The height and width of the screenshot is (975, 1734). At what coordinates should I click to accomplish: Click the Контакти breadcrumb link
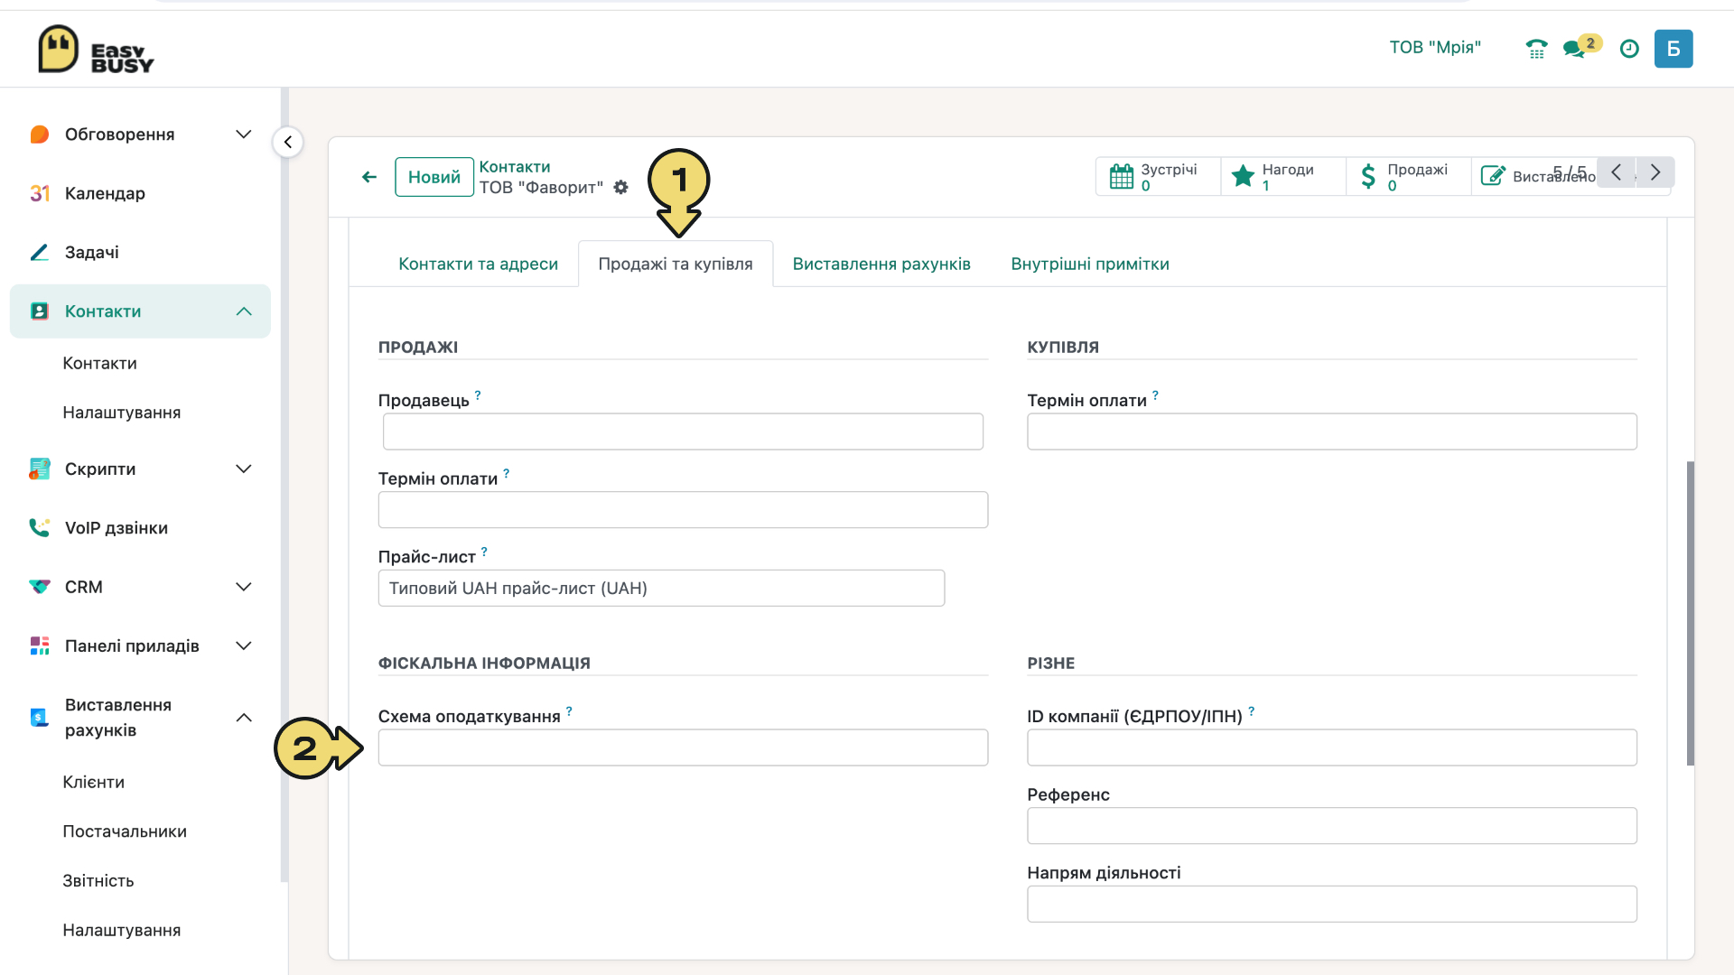click(515, 167)
